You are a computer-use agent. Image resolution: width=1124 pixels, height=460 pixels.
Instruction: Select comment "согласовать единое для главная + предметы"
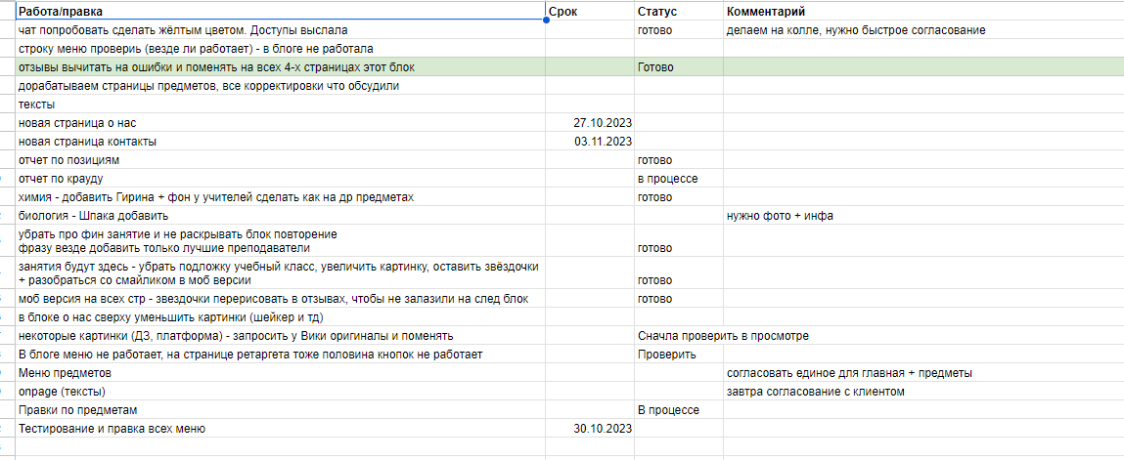(x=923, y=373)
